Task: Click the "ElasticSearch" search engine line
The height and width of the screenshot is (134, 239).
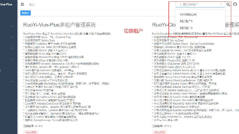Action: coord(176,107)
